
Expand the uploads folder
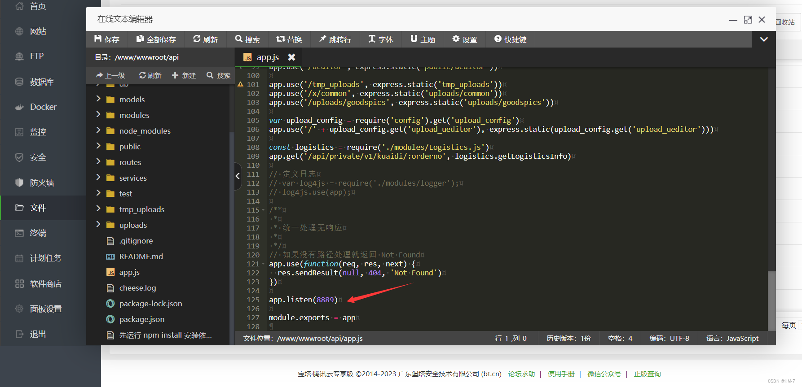[98, 225]
